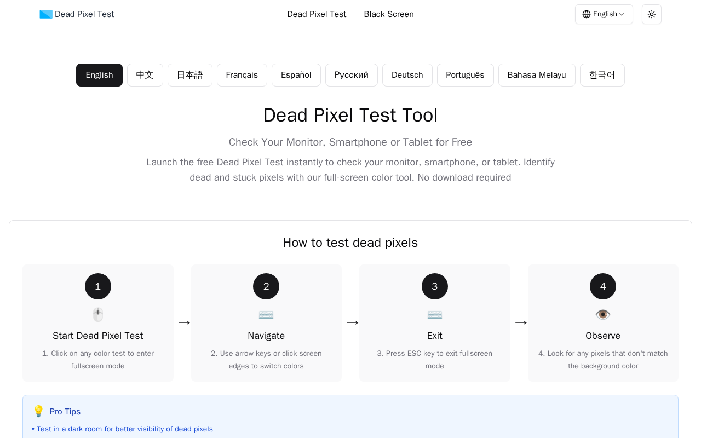The width and height of the screenshot is (701, 438).
Task: Switch page language to Français
Action: (242, 75)
